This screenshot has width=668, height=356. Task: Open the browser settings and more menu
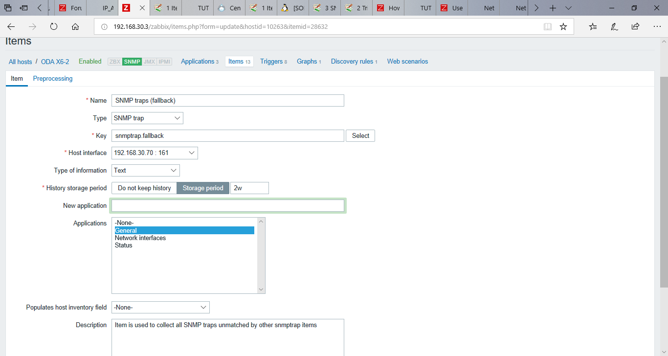(x=657, y=27)
